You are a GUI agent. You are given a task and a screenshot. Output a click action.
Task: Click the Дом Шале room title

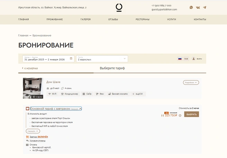(53, 82)
